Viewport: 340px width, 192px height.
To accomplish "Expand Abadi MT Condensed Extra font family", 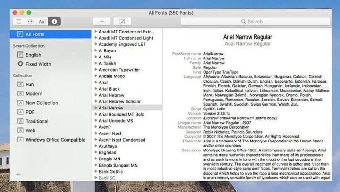I will pyautogui.click(x=96, y=32).
